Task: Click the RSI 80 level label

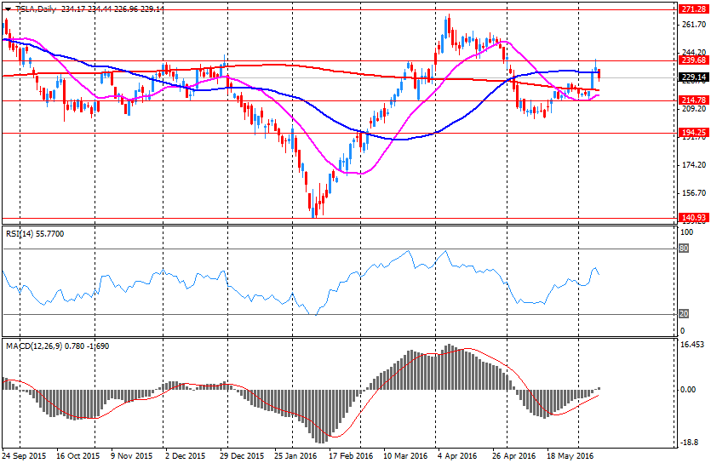Action: 685,249
